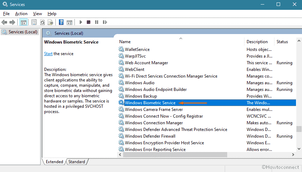The height and width of the screenshot is (172, 302).
Task: Click the Forward arrow toolbar icon
Action: click(x=12, y=22)
